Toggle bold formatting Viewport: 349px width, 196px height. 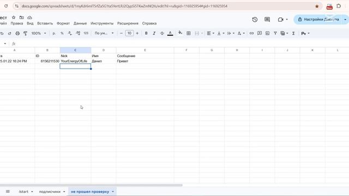coord(146,33)
